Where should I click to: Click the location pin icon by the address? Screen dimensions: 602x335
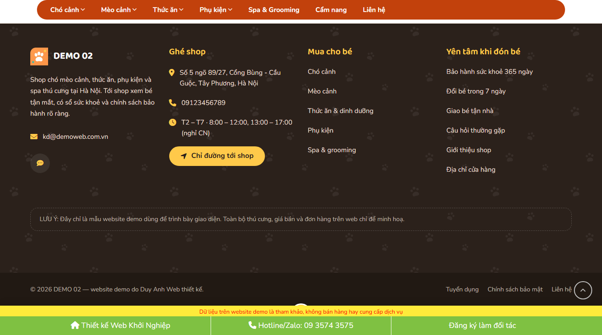[x=172, y=73]
